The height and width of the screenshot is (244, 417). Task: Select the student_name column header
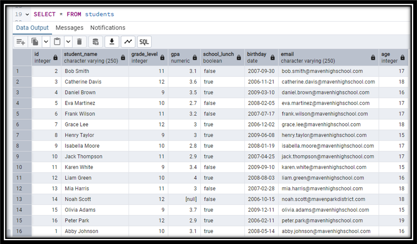(95, 58)
